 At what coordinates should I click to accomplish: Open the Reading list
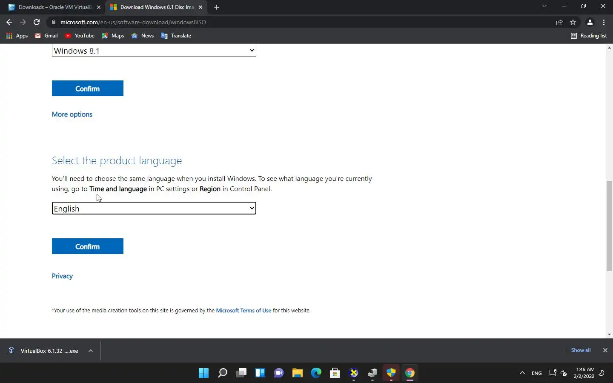point(589,36)
